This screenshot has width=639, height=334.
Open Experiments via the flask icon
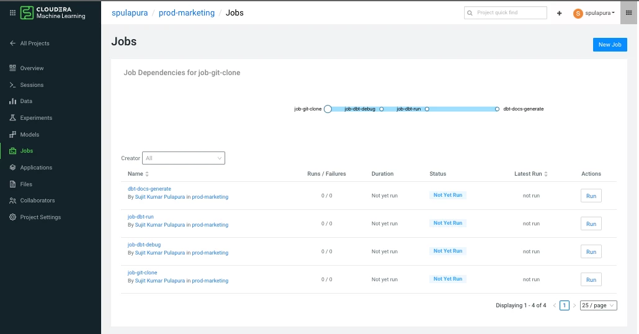12,118
